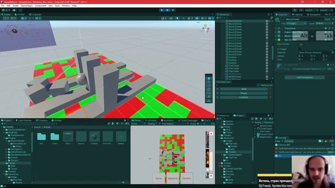Switch to the UI Builder tab
Image resolution: width=335 pixels, height=188 pixels.
(x=35, y=15)
